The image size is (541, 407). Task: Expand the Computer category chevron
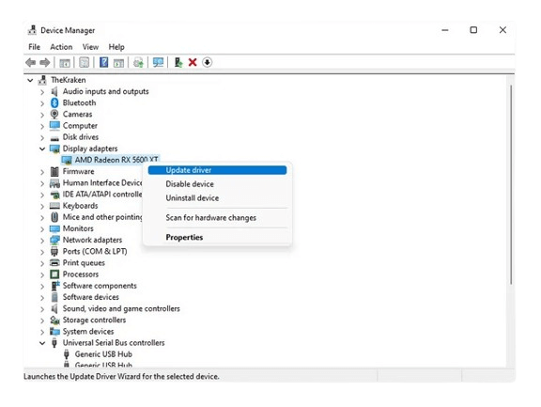coord(42,126)
